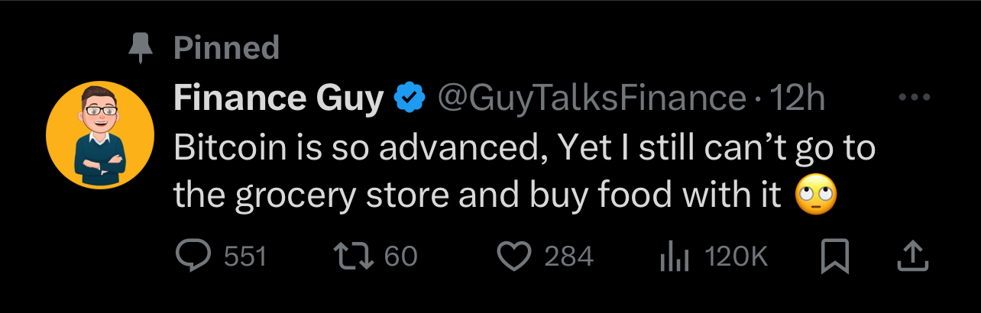Click the Finance Guy display name
Viewport: 981px width, 313px height.
point(278,98)
